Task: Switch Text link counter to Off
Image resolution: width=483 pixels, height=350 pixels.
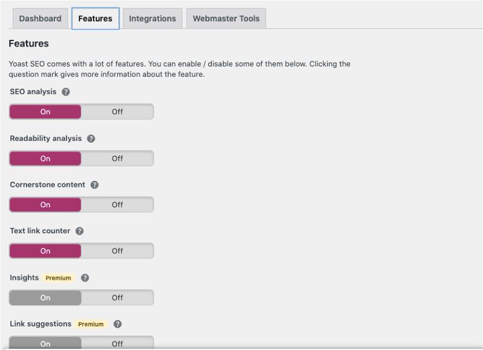Action: tap(117, 251)
